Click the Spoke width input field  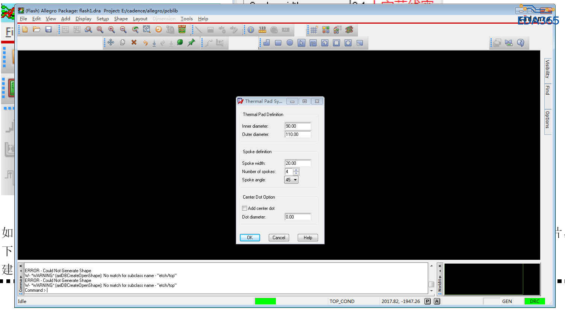pos(298,163)
